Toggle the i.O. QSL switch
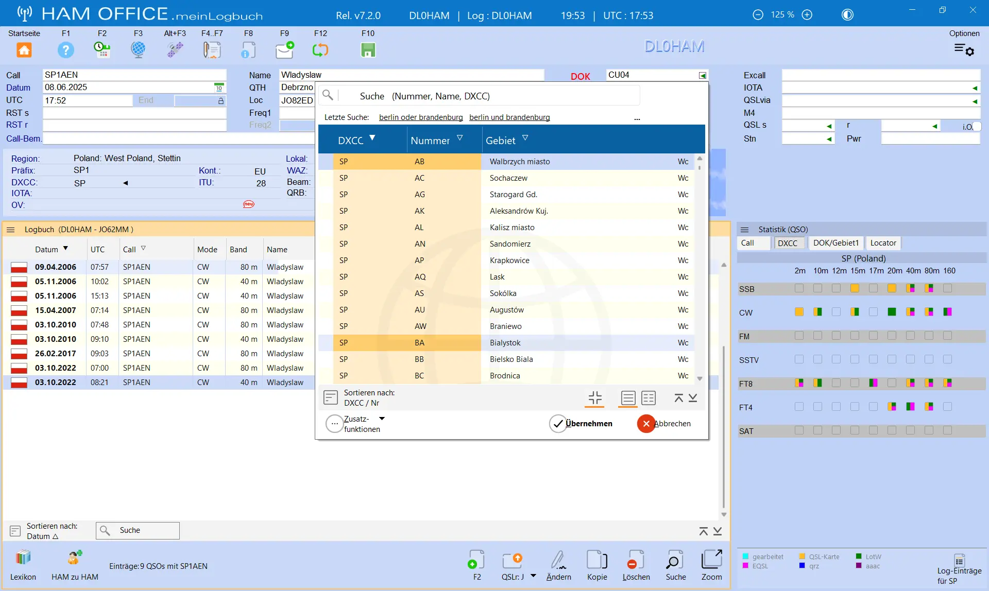Viewport: 989px width, 591px height. point(977,126)
